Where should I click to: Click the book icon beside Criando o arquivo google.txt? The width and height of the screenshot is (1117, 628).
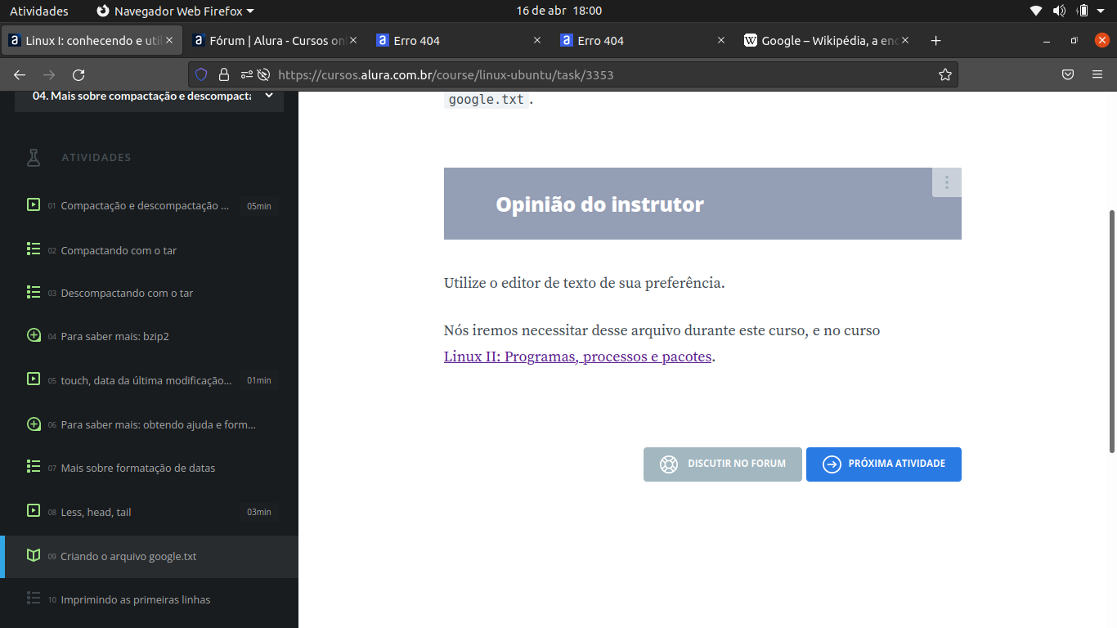click(34, 555)
